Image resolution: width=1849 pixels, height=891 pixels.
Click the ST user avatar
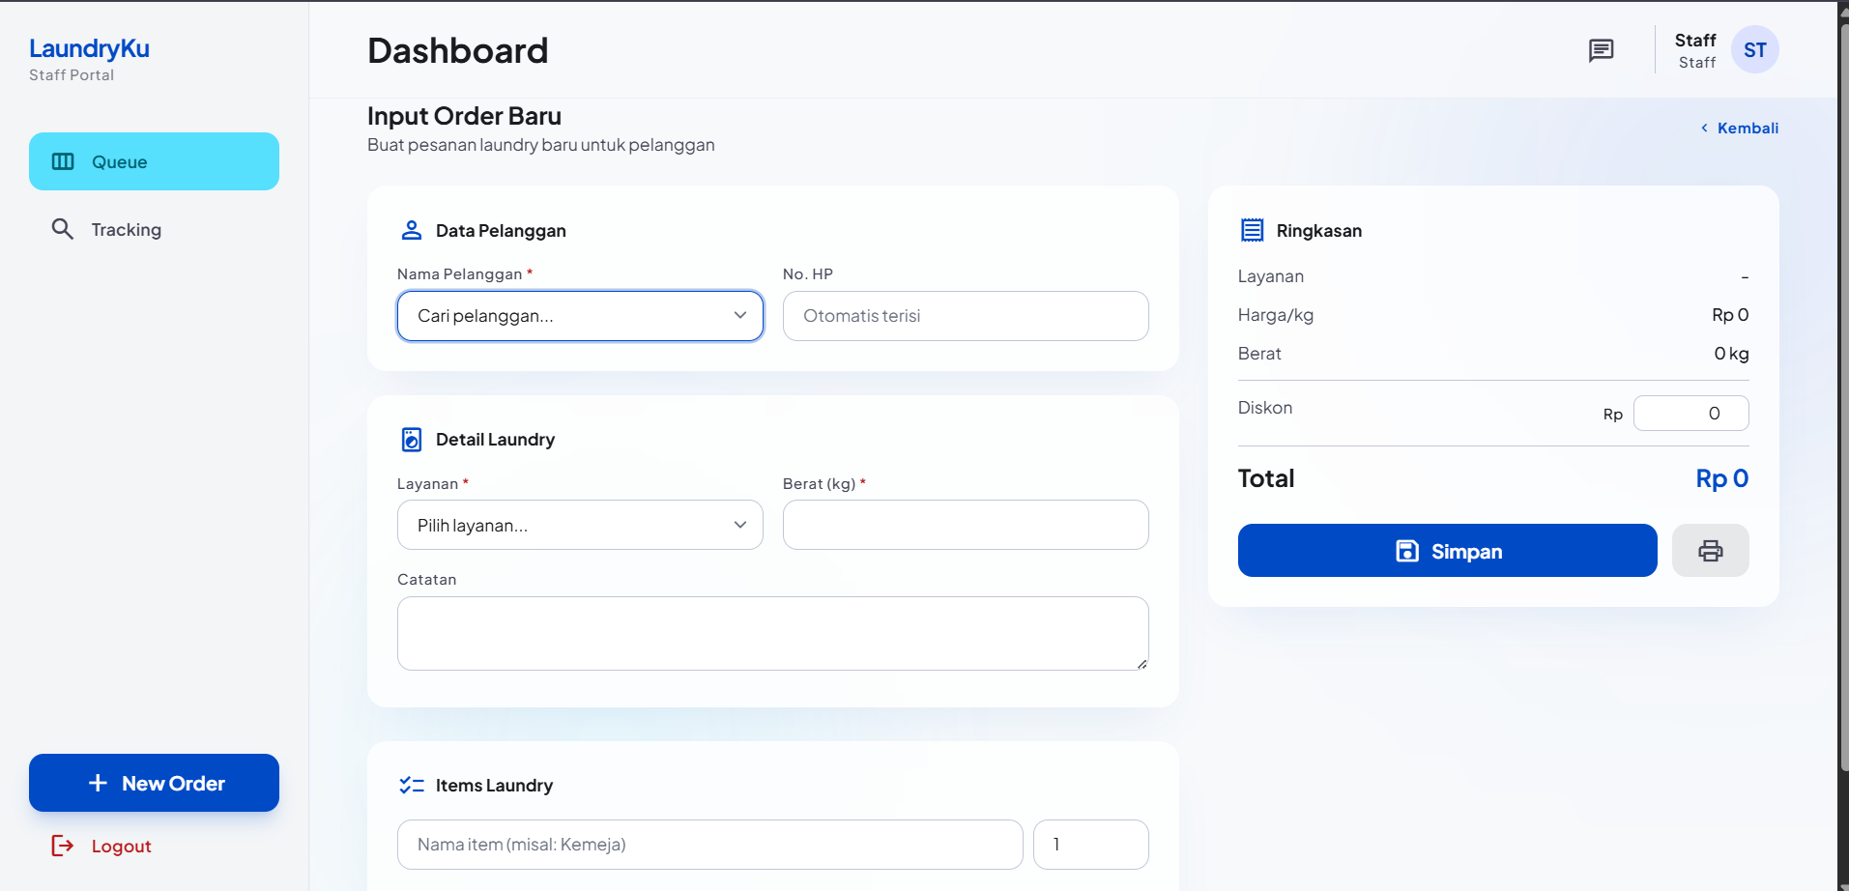click(x=1754, y=50)
